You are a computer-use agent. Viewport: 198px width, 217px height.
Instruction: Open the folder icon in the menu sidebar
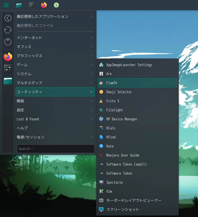coord(8,81)
